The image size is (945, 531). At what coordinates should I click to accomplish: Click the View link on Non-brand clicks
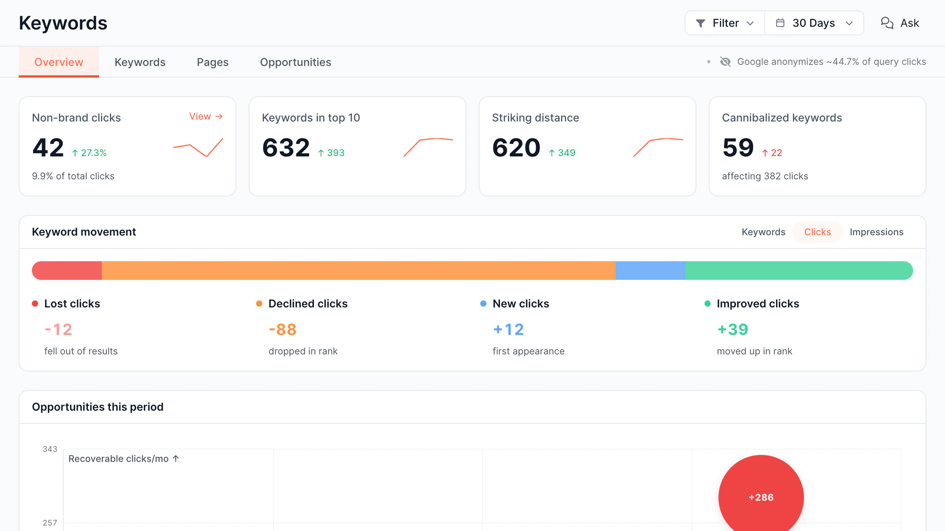pyautogui.click(x=206, y=116)
